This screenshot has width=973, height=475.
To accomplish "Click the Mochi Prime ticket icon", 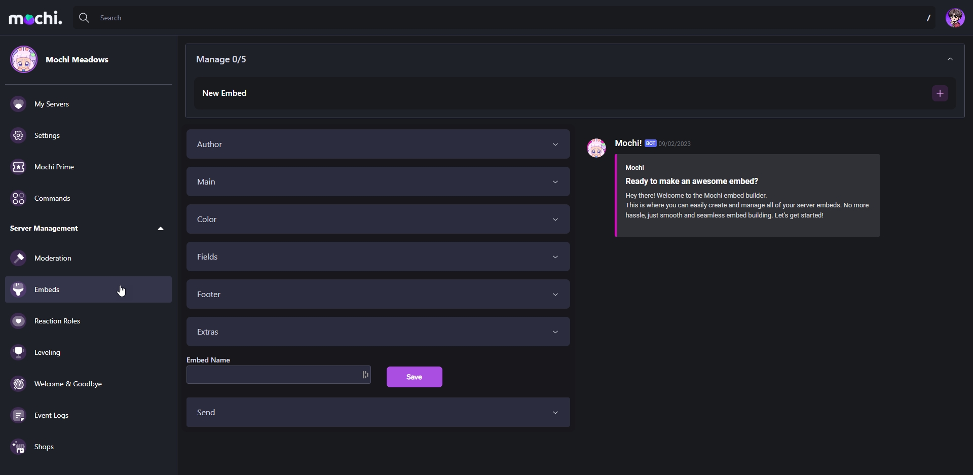I will [19, 167].
